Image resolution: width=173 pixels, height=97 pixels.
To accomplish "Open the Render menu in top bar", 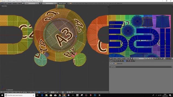I will tap(10, 3).
